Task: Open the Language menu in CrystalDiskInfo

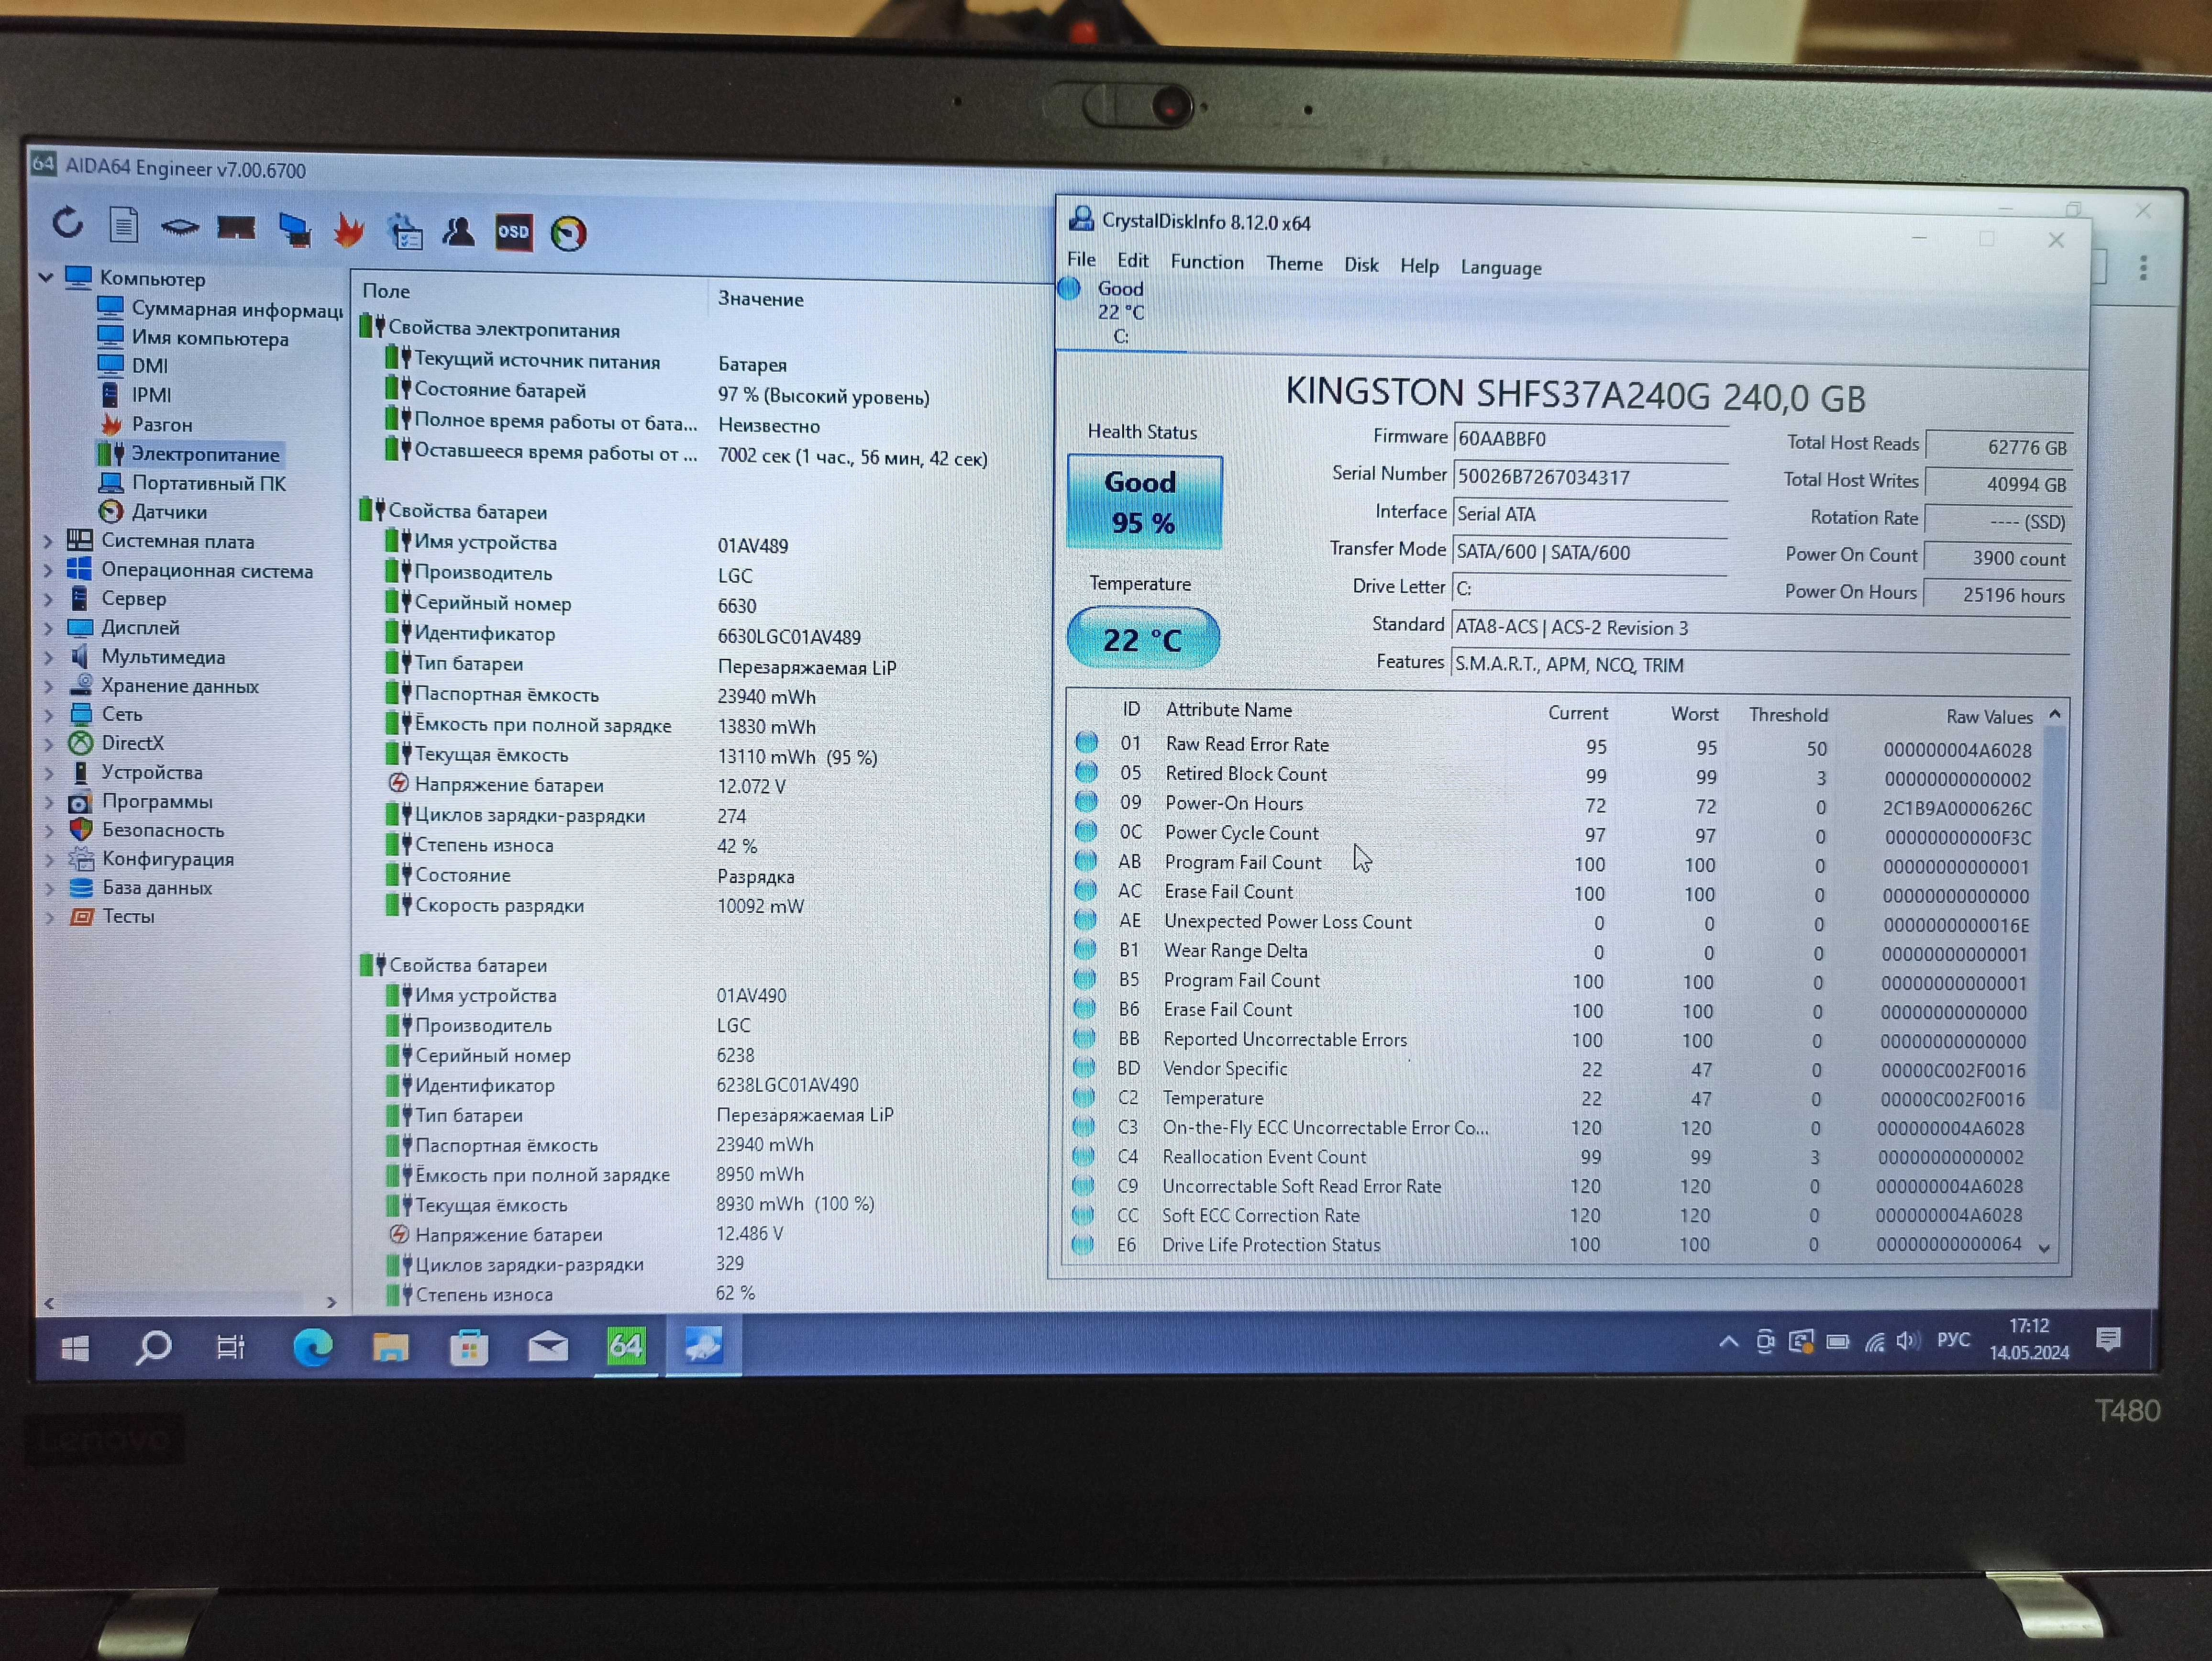Action: (x=1501, y=267)
